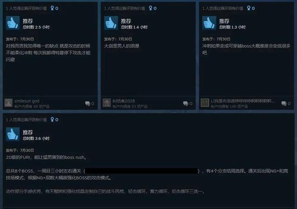Click the thumbs-up icon on the 2.5 小时 review
This screenshot has width=297, height=209.
[x=13, y=23]
